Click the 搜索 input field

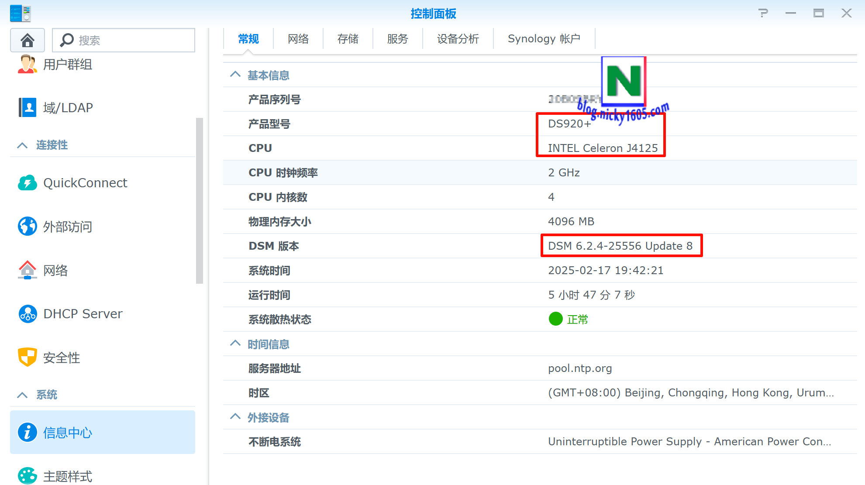pos(124,40)
